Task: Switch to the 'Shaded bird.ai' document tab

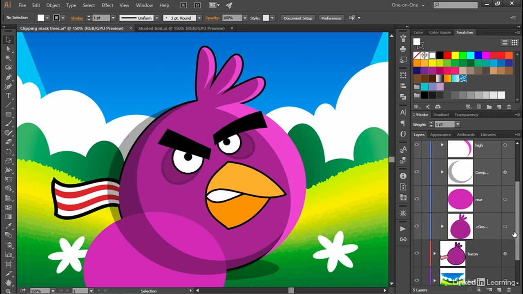Action: 181,28
